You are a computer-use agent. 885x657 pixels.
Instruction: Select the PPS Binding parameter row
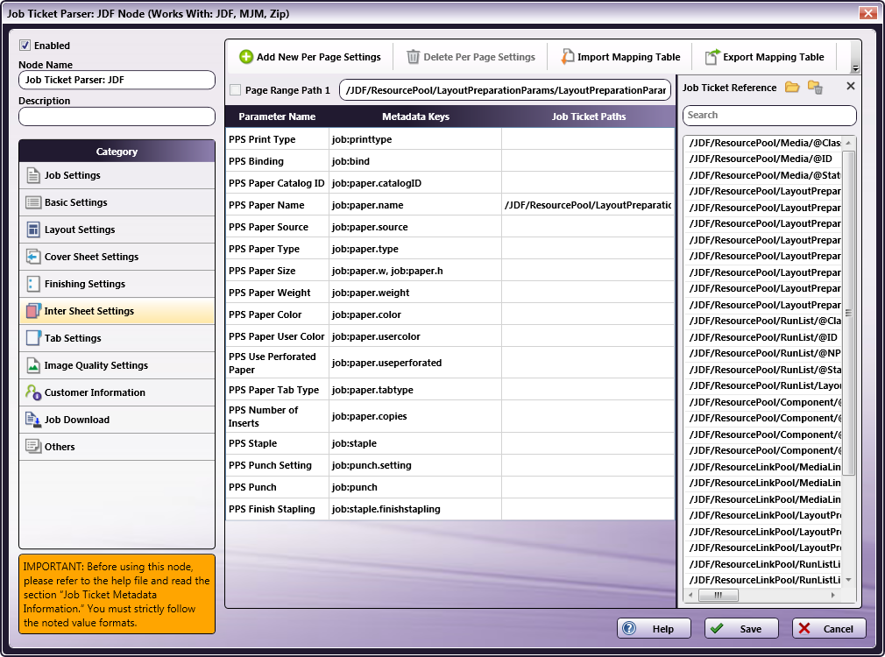coord(450,161)
